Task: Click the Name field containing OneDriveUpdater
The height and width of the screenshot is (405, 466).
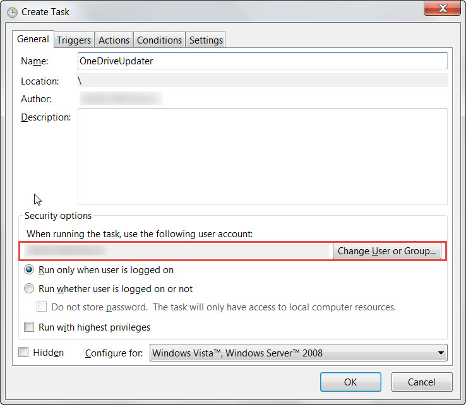Action: [x=263, y=61]
